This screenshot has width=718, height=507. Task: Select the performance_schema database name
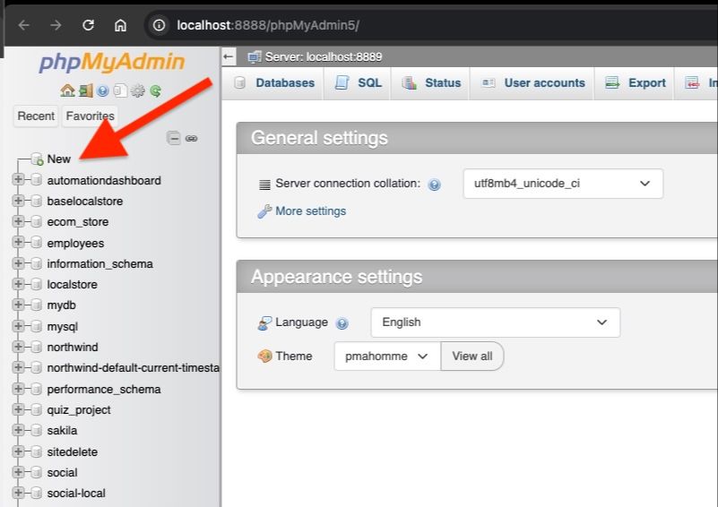tap(104, 390)
